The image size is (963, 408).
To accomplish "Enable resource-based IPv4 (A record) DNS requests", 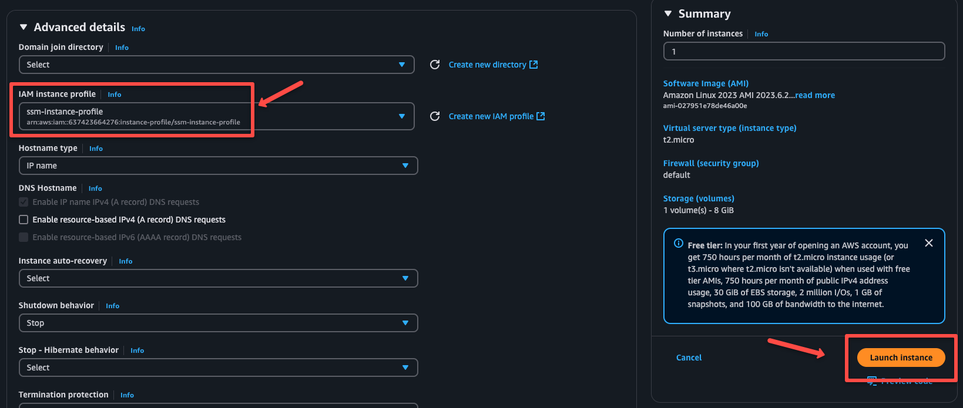I will (24, 220).
